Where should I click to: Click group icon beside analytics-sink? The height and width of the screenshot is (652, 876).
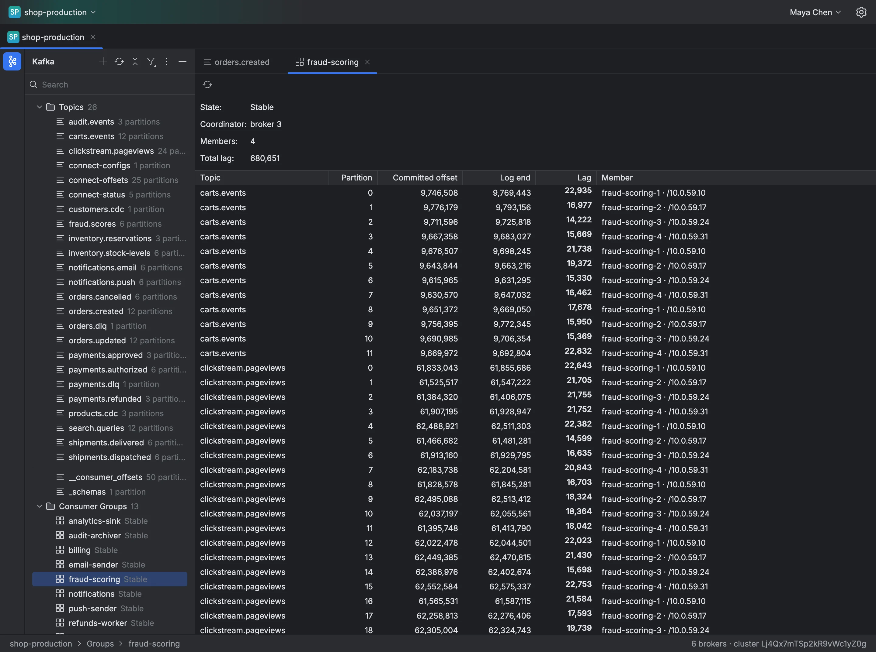(x=60, y=520)
